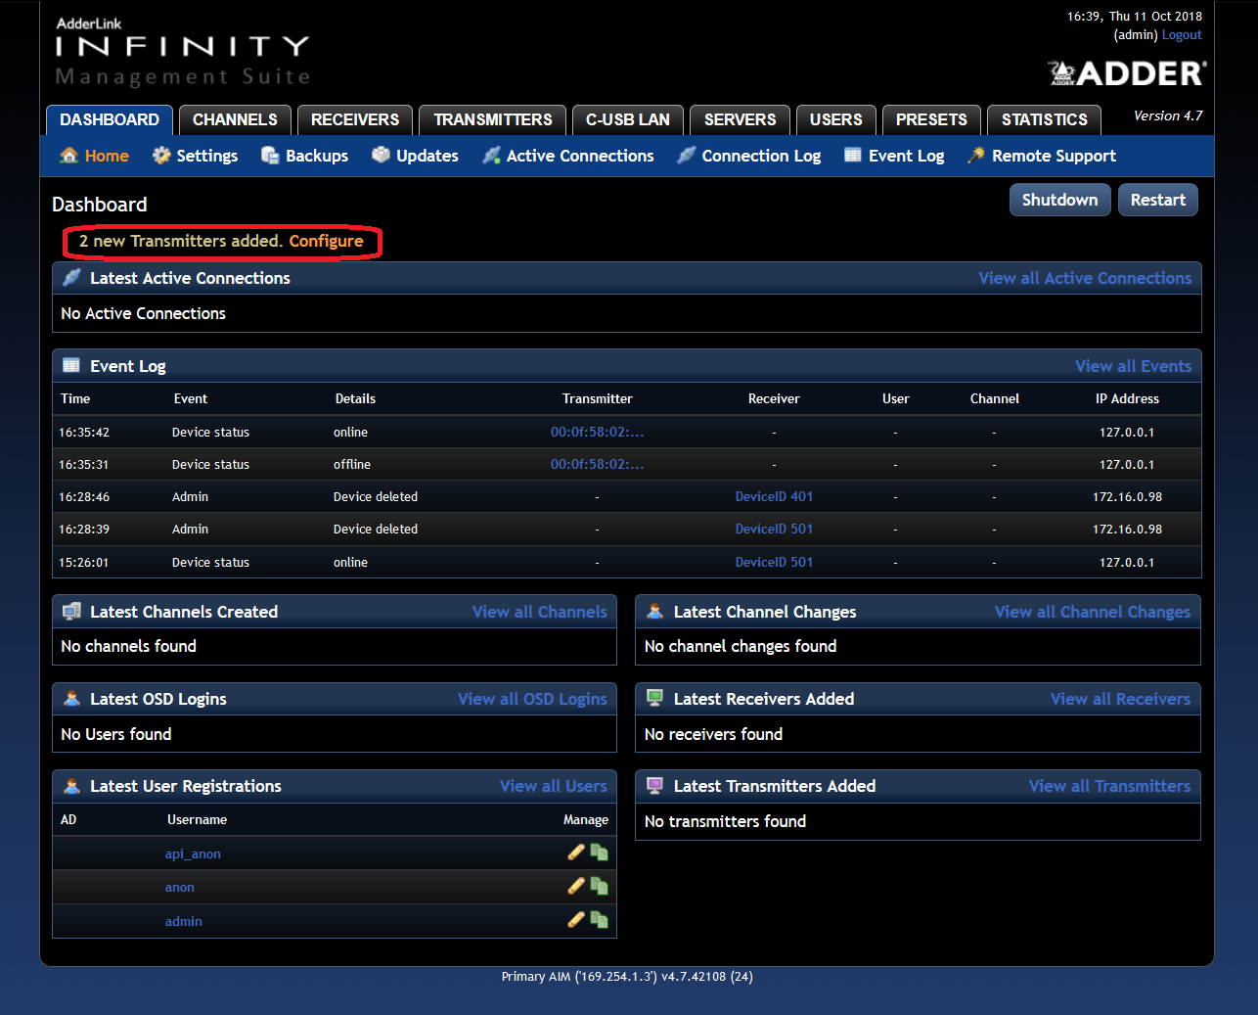The image size is (1258, 1015).
Task: Open View all Channels link
Action: click(539, 612)
